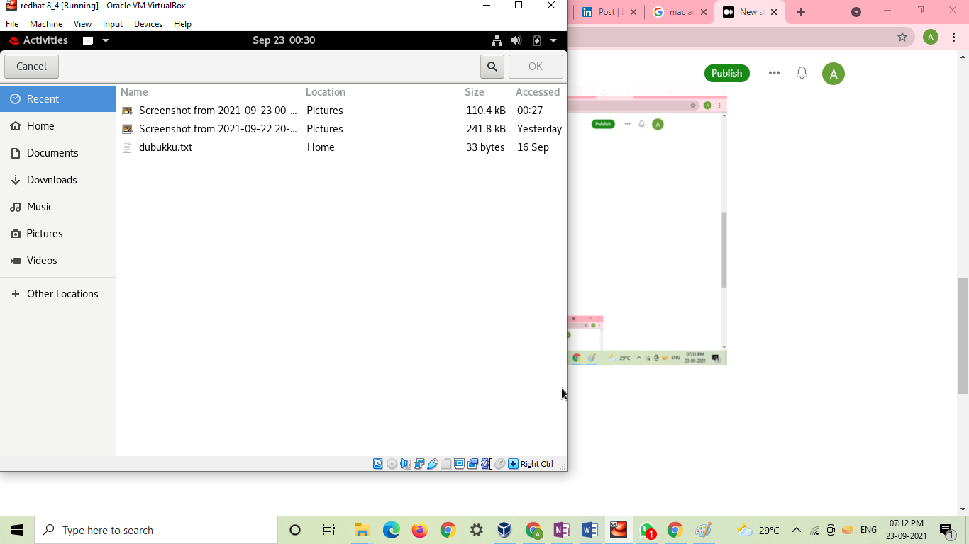This screenshot has width=969, height=544.
Task: Click the display status icon in VirtualBox status bar
Action: click(460, 463)
